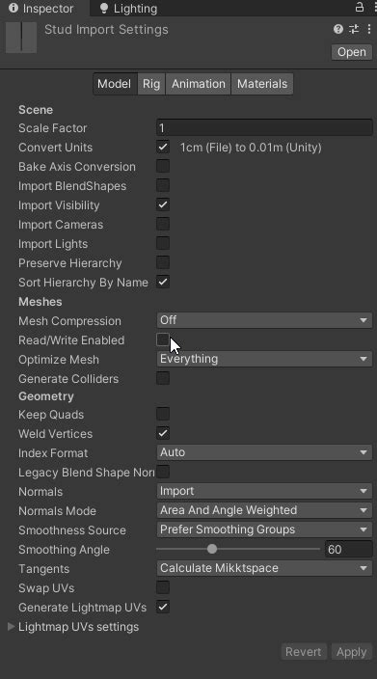Toggle Weld Vertices checkbox
Viewport: 377px width, 679px height.
[163, 433]
